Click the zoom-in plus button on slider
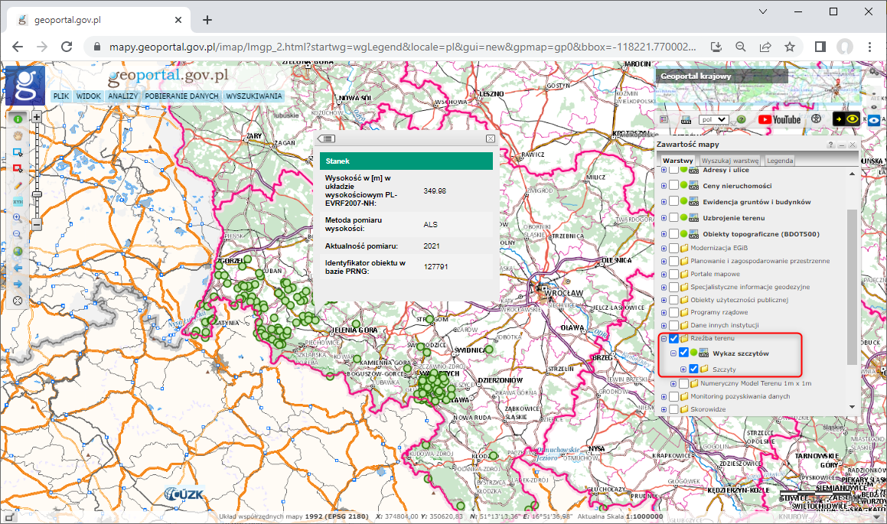Viewport: 887px width, 524px height. point(37,117)
